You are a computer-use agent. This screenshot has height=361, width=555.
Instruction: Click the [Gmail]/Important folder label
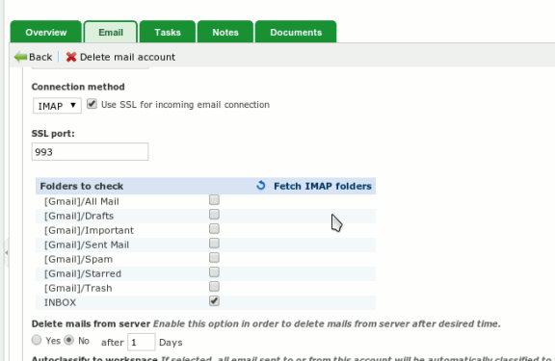(89, 230)
